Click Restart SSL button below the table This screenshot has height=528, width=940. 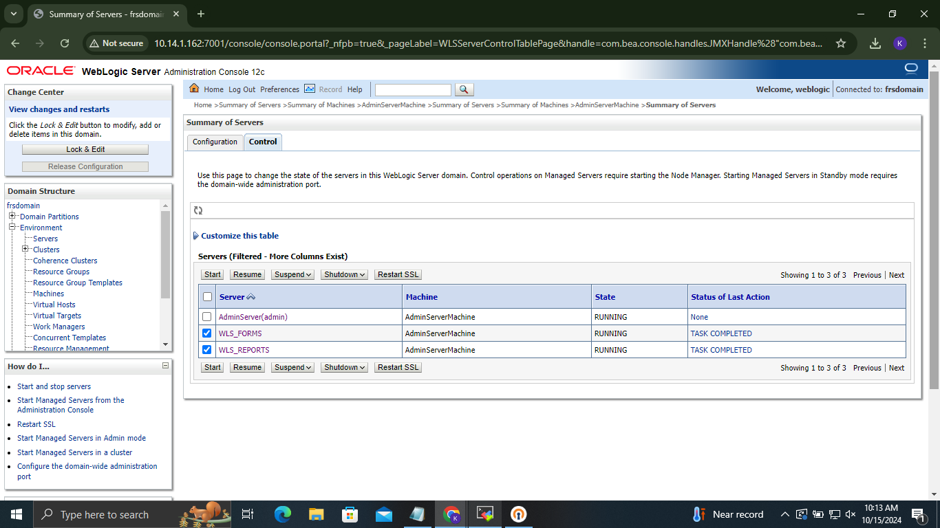(x=398, y=367)
